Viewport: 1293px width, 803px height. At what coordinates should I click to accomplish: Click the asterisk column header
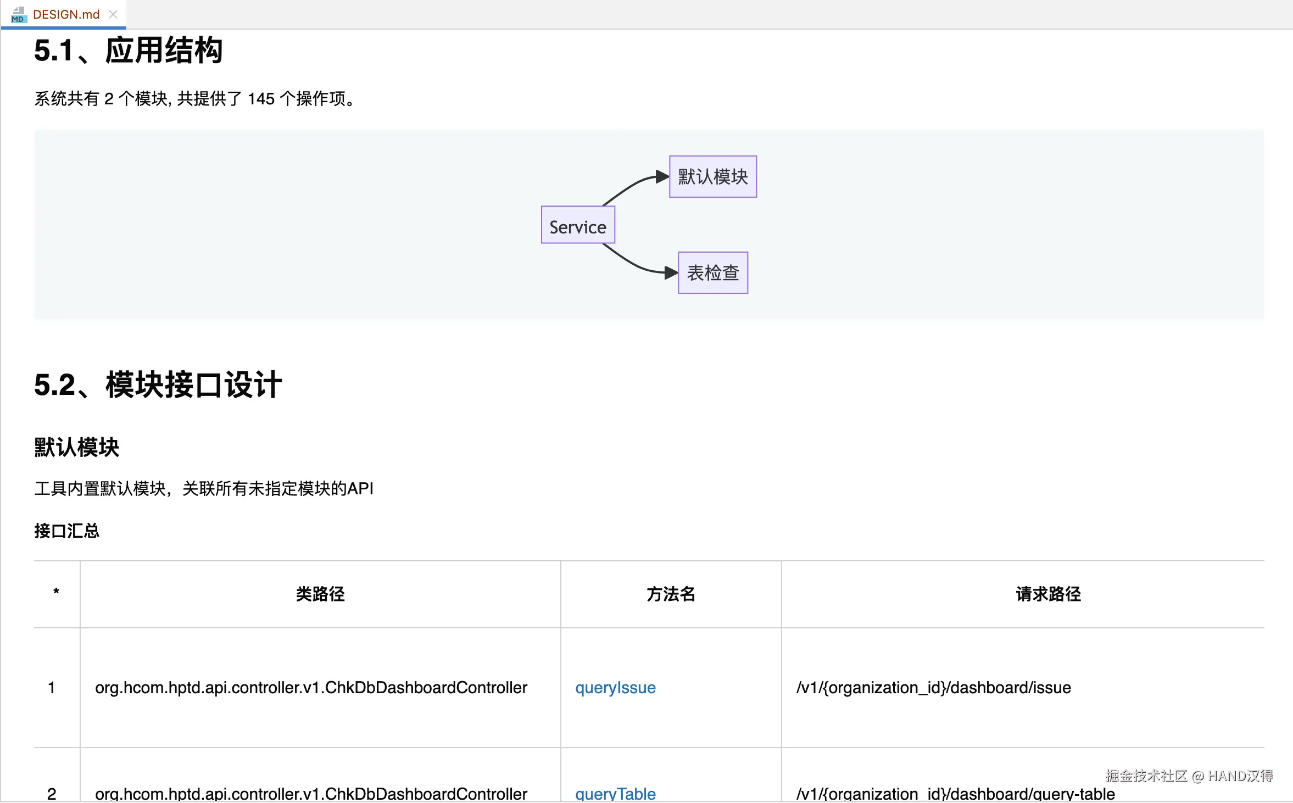[x=56, y=592]
